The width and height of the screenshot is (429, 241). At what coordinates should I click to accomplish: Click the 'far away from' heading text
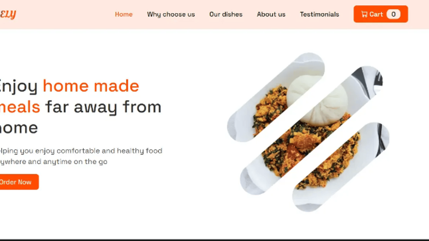coord(103,108)
